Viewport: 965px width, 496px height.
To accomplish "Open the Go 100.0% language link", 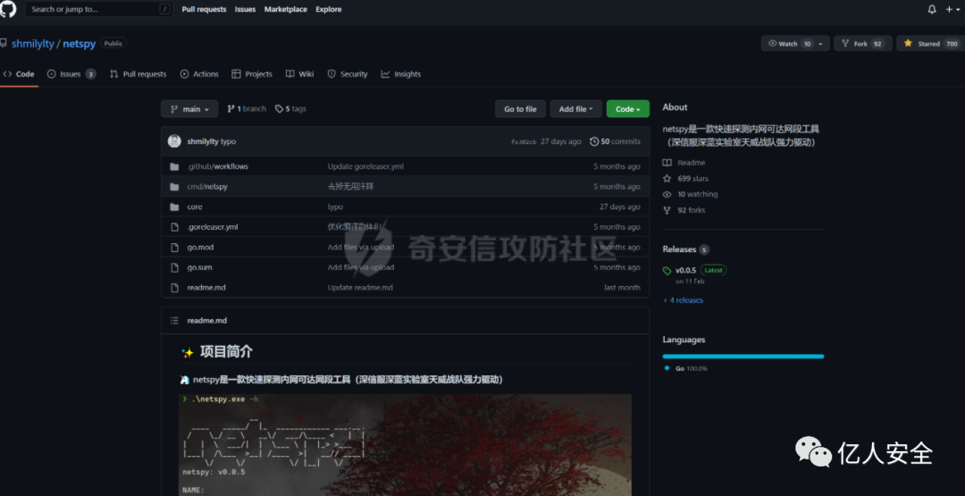I will pos(687,368).
